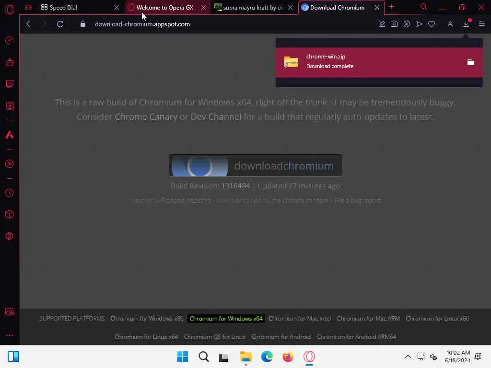
Task: Show chrome-win.zip in folder
Action: click(x=471, y=62)
